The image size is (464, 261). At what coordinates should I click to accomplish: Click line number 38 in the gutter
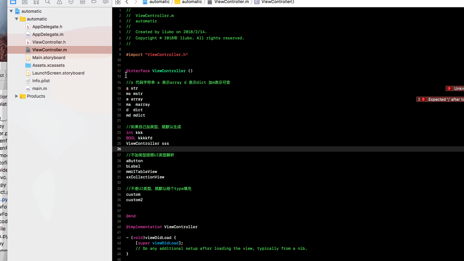(x=119, y=216)
